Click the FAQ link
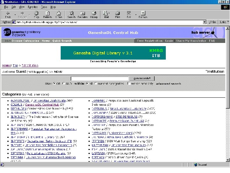 click(212, 41)
